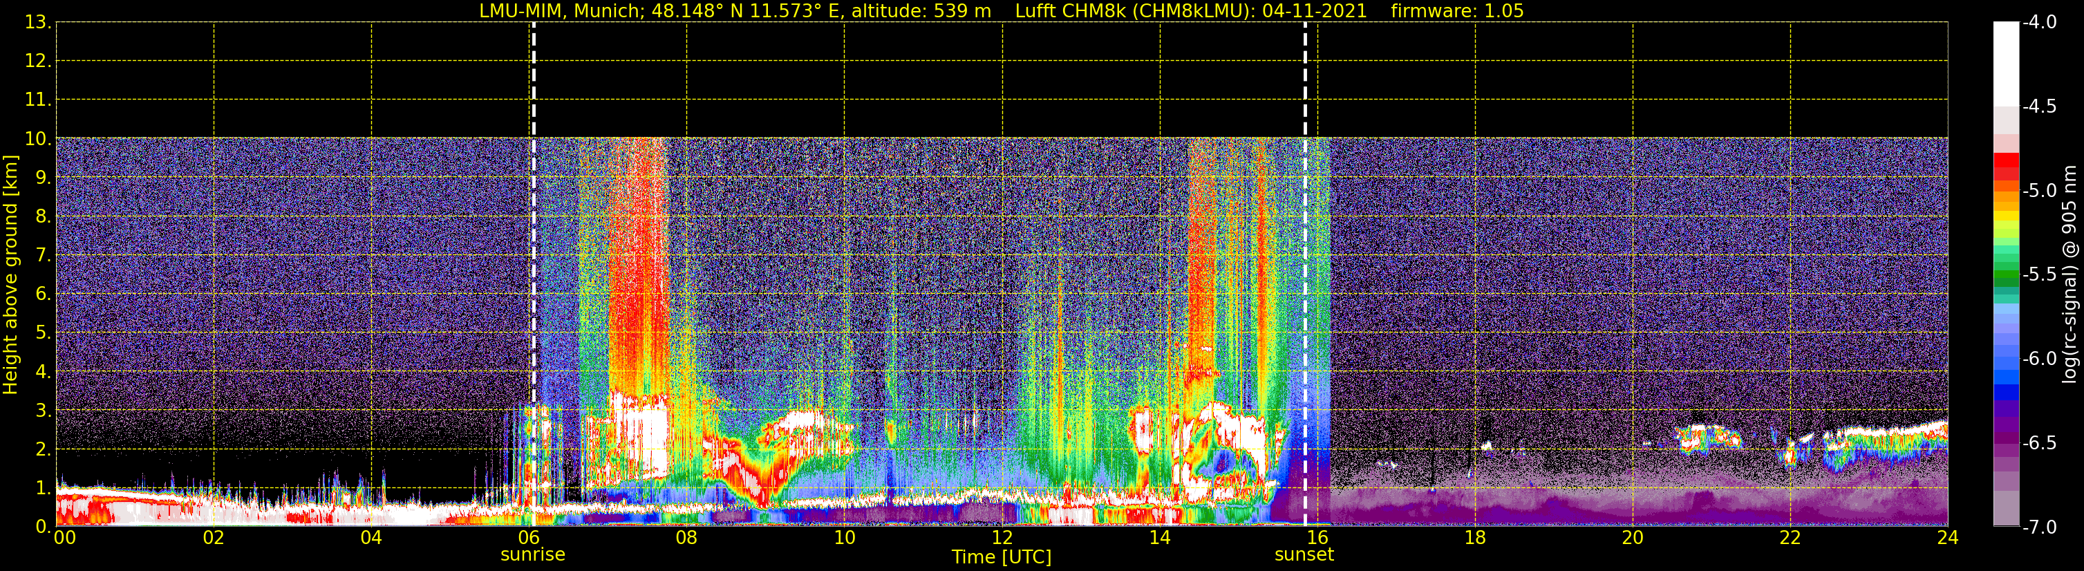Click the -7.0 colorbar tick label
Viewport: 2084px width, 571px height.
(x=2040, y=527)
